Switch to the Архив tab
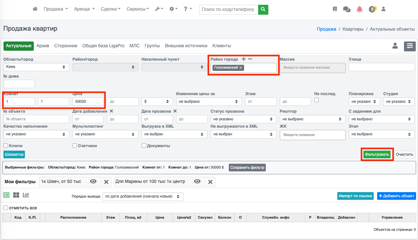 point(43,46)
